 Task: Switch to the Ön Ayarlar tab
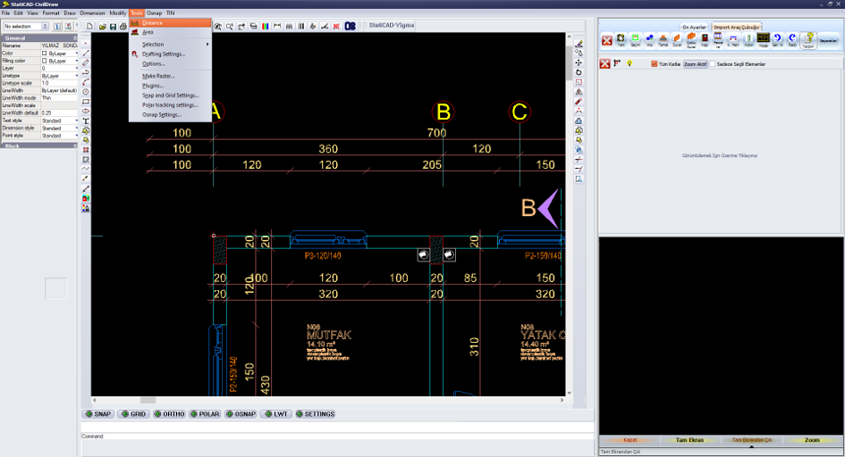pos(694,27)
